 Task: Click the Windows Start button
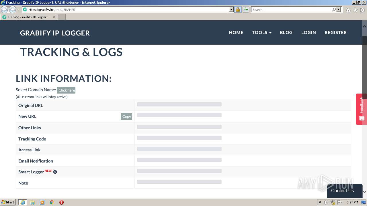(x=8, y=202)
